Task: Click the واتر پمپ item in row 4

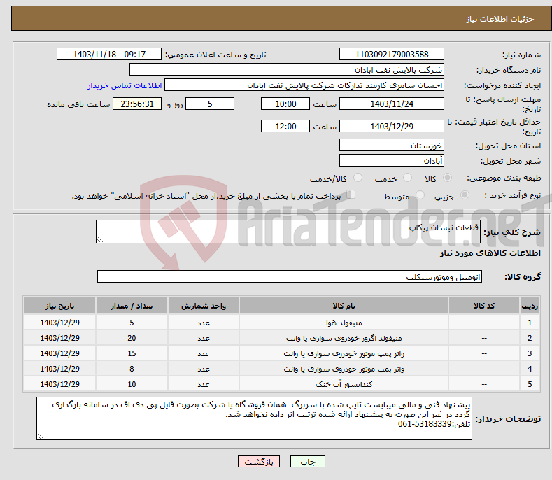Action: point(344,369)
